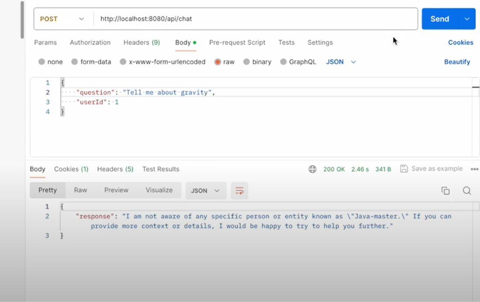Select the none body type radio
The width and height of the screenshot is (480, 302).
(x=41, y=62)
